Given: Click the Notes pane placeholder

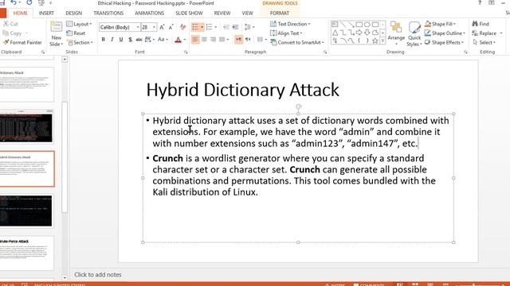Looking at the screenshot, I should (x=97, y=275).
